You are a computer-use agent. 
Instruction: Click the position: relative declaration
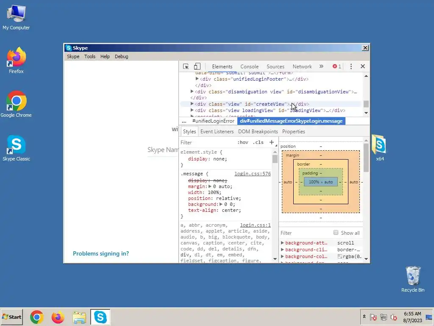coord(214,199)
